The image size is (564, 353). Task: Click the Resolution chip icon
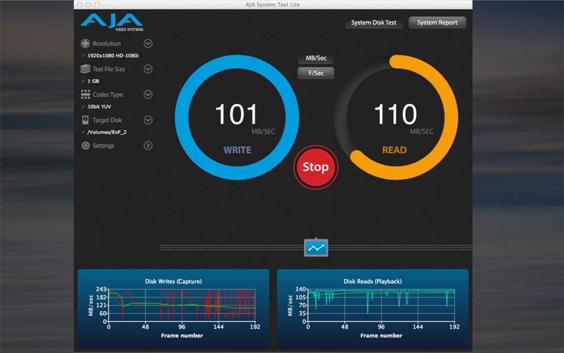85,43
